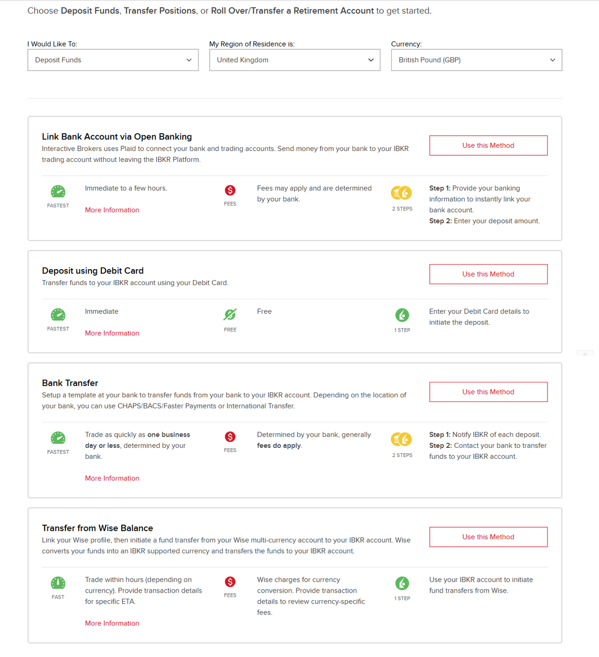Open More Information under Open Banking
Screen dimensions: 599x657
click(112, 210)
